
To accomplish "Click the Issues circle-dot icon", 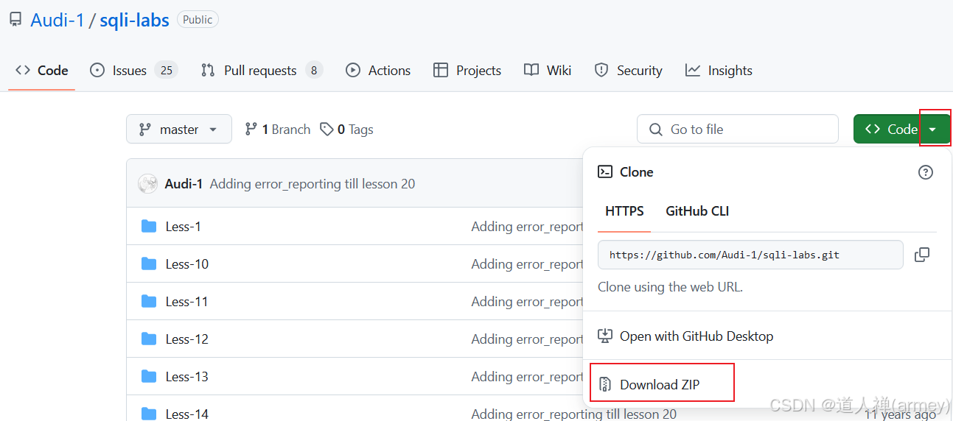I will coord(97,71).
